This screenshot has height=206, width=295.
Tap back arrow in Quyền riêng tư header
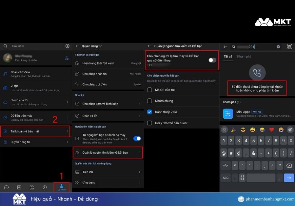78,46
